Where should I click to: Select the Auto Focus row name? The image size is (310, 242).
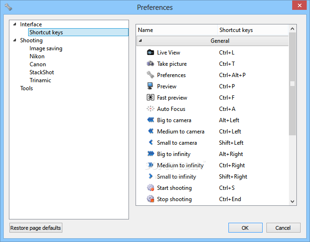click(x=171, y=109)
